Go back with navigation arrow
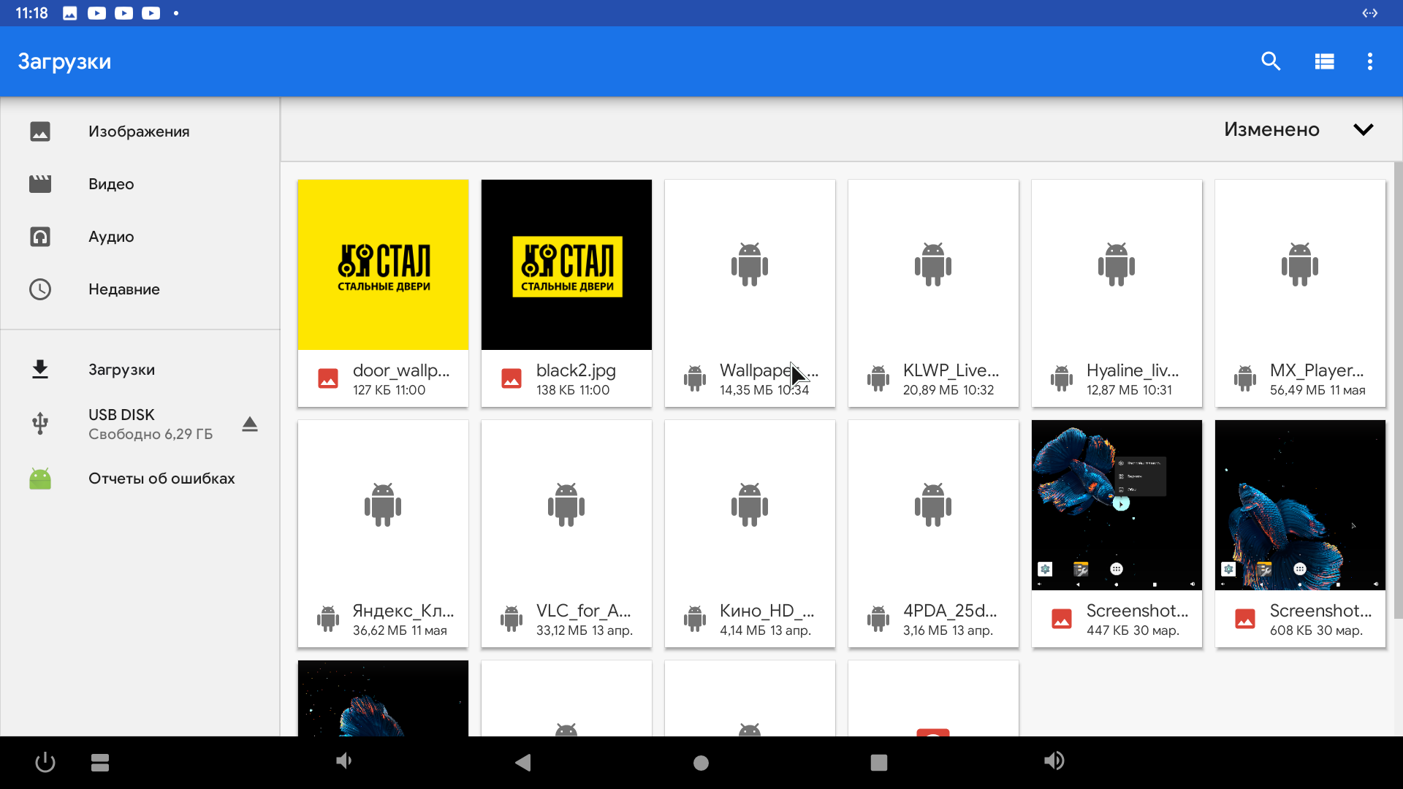This screenshot has height=789, width=1403. pos(523,763)
